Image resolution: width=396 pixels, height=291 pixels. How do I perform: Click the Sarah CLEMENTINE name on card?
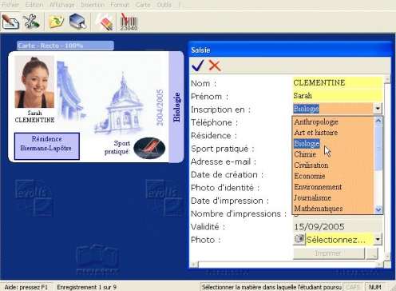click(x=34, y=117)
